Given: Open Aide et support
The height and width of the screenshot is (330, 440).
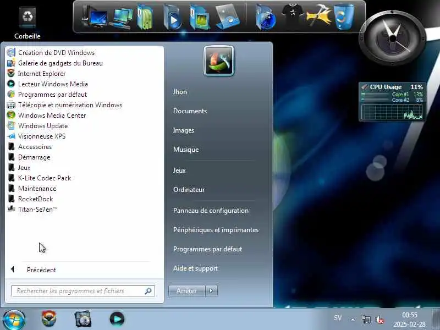Looking at the screenshot, I should pos(195,268).
